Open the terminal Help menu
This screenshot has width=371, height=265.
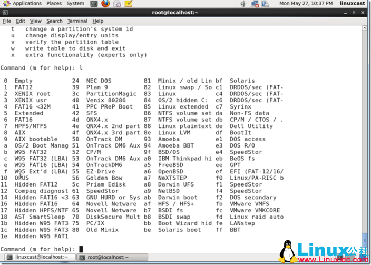tap(98, 21)
